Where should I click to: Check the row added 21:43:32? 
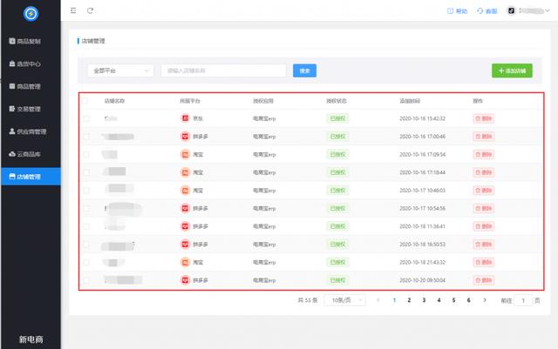[x=86, y=262]
